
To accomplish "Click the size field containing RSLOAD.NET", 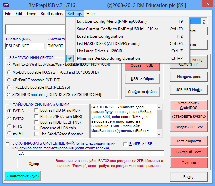I will [25, 46].
